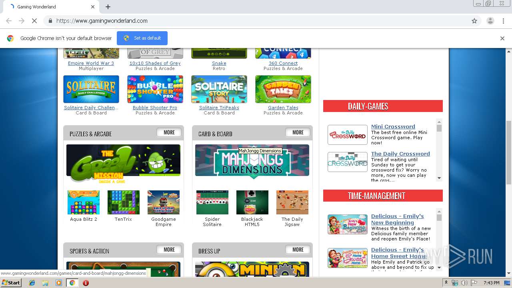Click the Time-Management list down arrow

(x=439, y=268)
